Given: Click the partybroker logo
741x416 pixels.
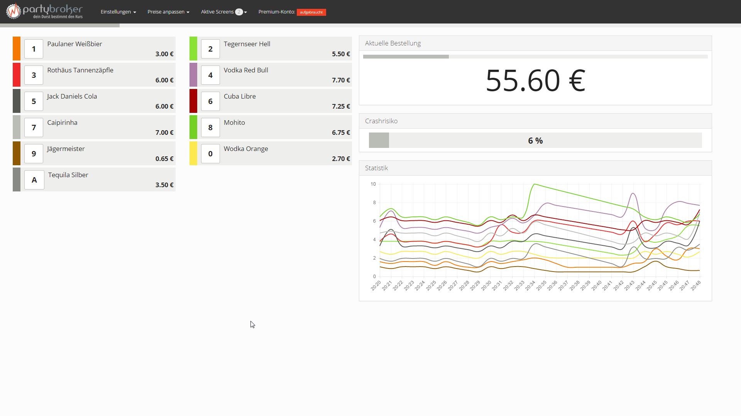Looking at the screenshot, I should click(44, 12).
